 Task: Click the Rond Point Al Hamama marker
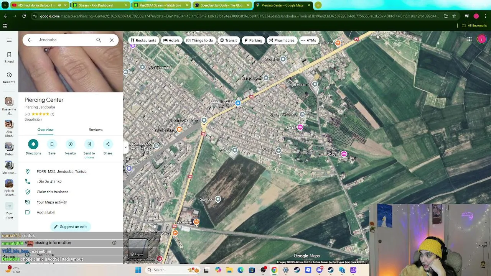click(x=204, y=120)
